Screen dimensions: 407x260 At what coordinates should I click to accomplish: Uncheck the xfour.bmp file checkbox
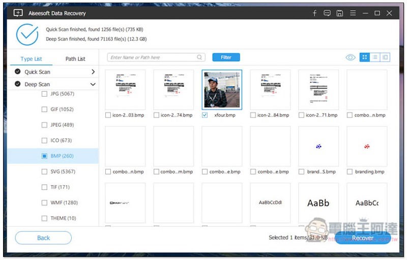pos(205,115)
